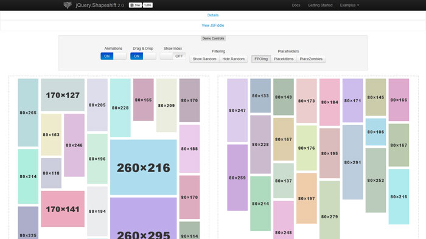Click the Demo Controls label
The width and height of the screenshot is (426, 239).
pos(213,38)
